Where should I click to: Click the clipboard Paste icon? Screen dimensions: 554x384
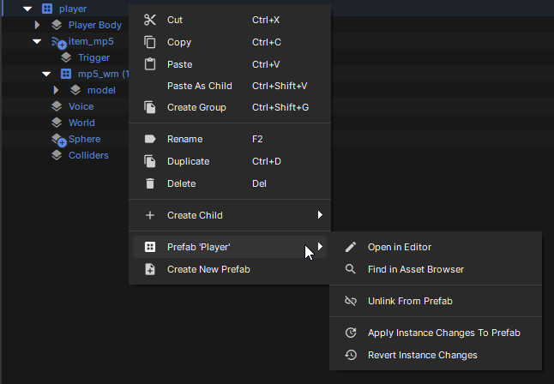coord(150,64)
